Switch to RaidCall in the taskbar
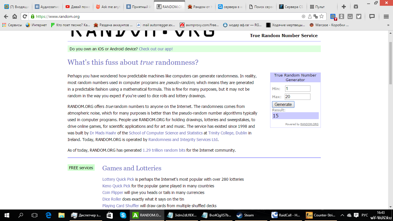 [286, 215]
